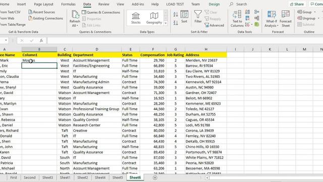The width and height of the screenshot is (323, 182).
Task: Click address 'White Plains, NY 71812'
Action: coord(206,157)
